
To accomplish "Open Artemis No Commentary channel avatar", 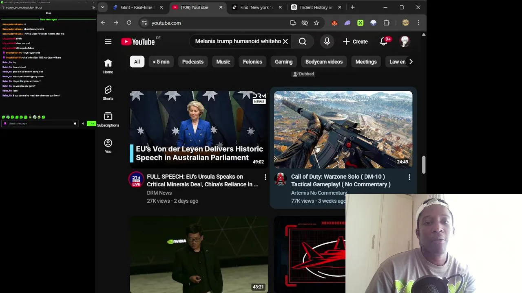I will (x=281, y=179).
